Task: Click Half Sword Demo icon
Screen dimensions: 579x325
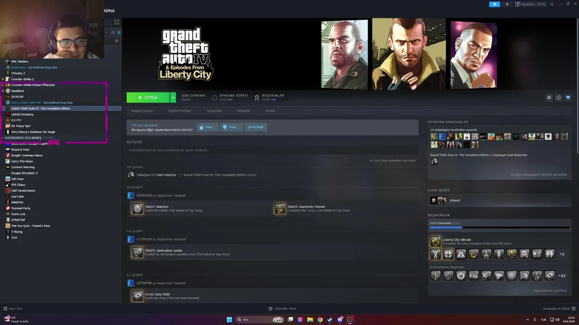Action: pos(8,190)
